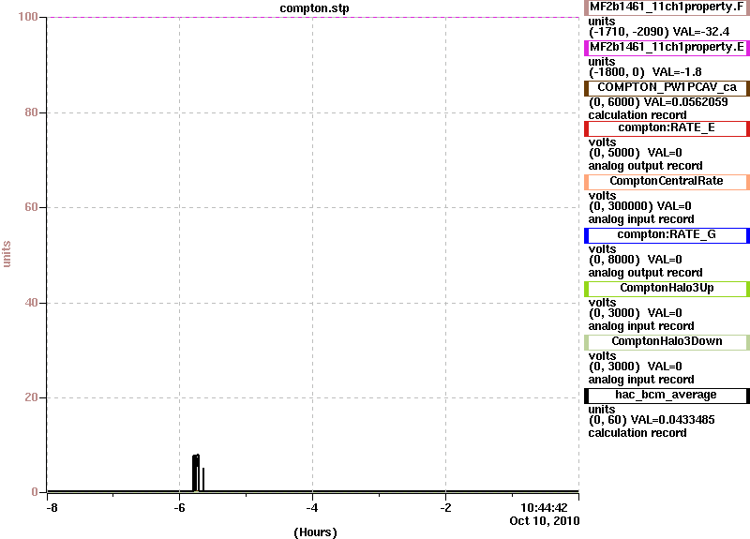The image size is (750, 539).
Task: Select the MF2b1461_11ch1property.F legend button
Action: [667, 7]
